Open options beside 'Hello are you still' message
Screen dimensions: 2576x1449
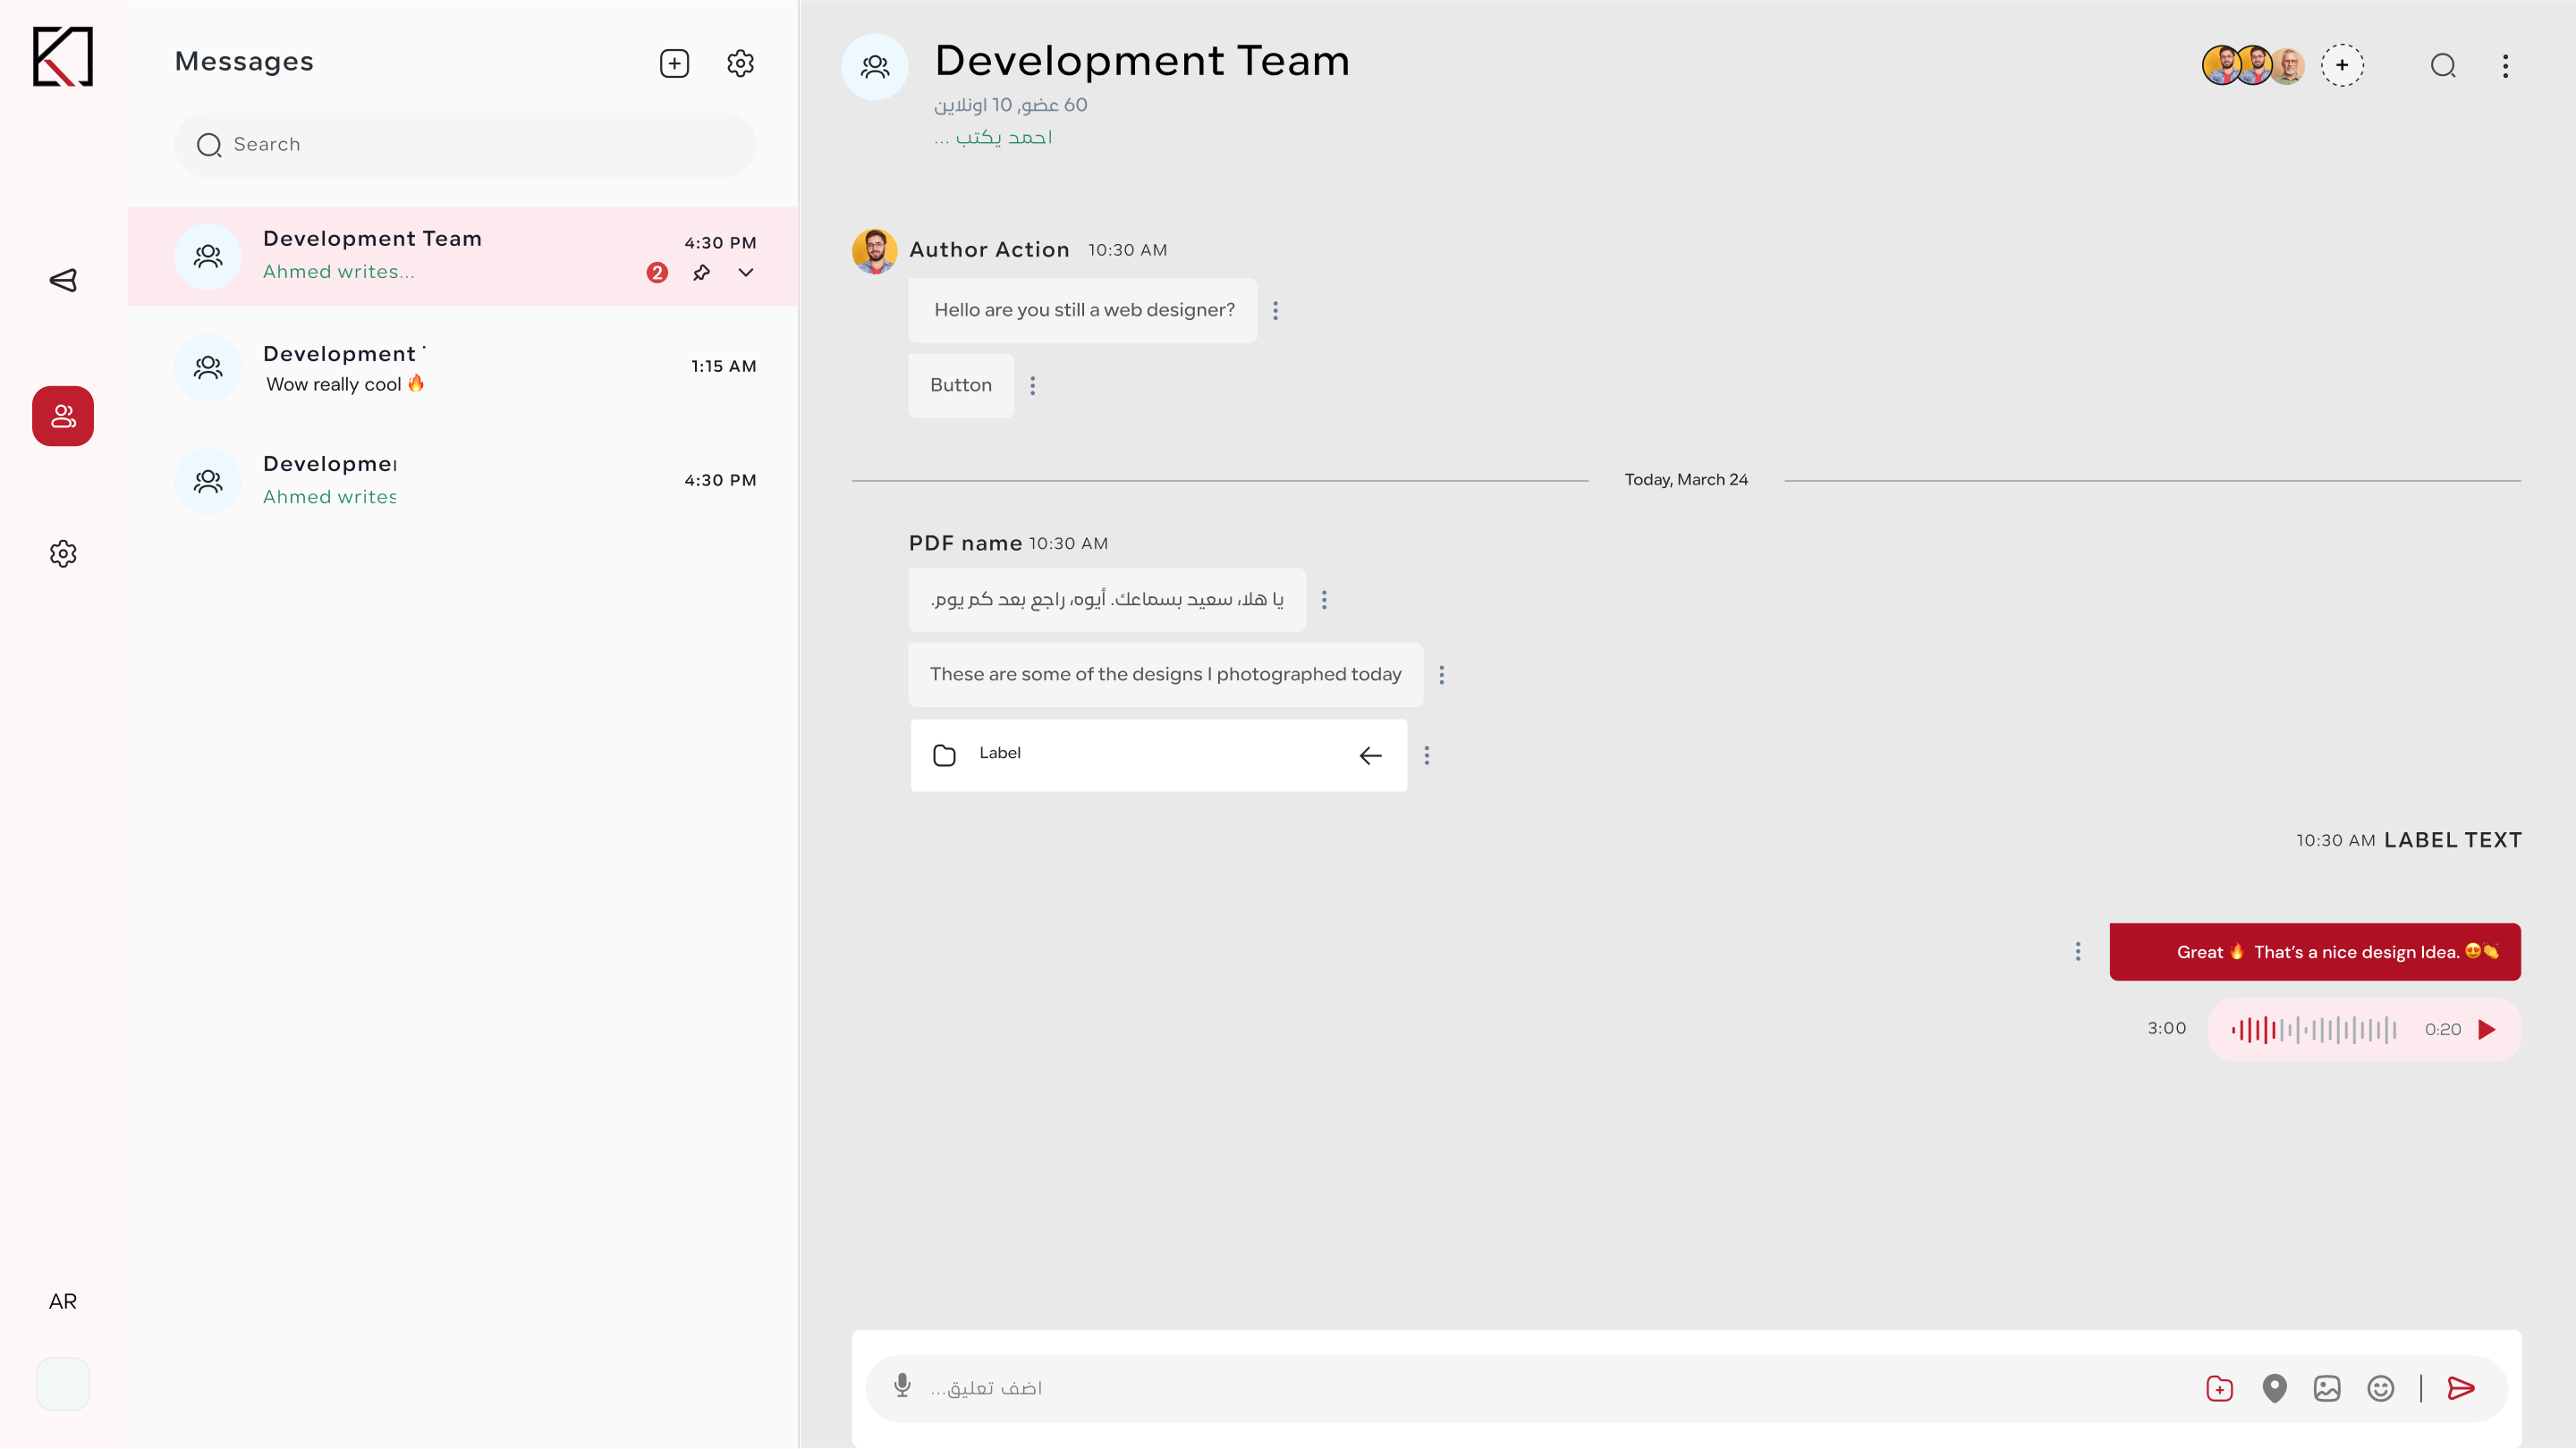[x=1275, y=311]
